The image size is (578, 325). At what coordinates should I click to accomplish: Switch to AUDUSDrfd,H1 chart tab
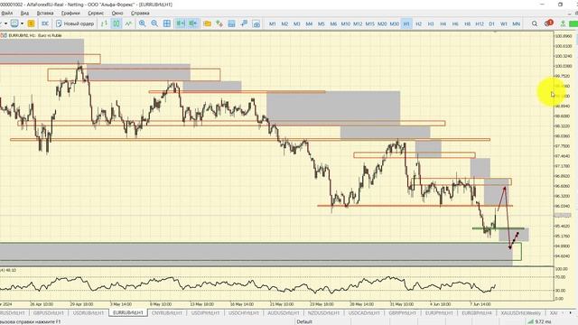pyautogui.click(x=283, y=313)
